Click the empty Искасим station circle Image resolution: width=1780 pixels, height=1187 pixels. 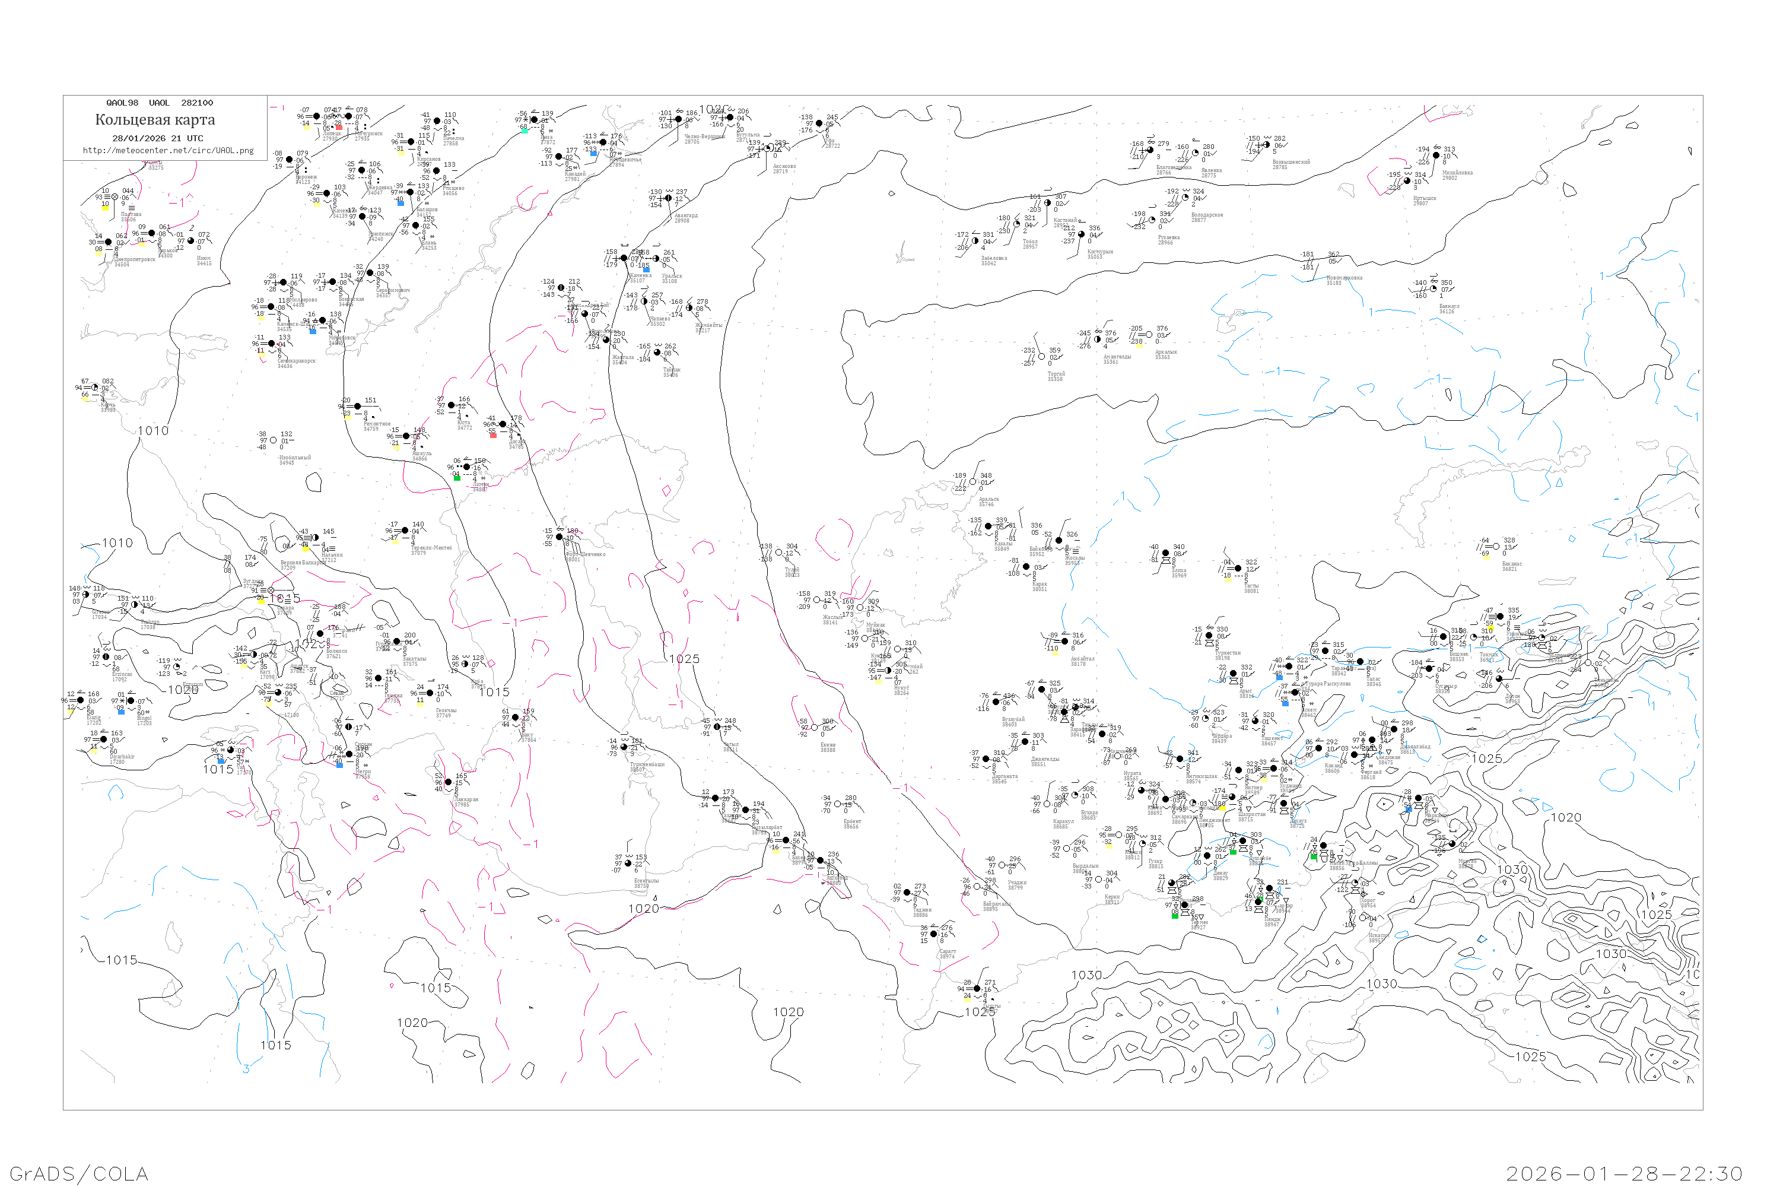[x=1363, y=918]
